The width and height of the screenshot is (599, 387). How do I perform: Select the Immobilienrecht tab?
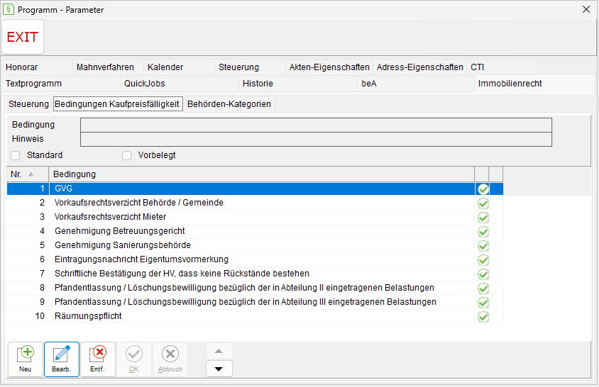[535, 84]
